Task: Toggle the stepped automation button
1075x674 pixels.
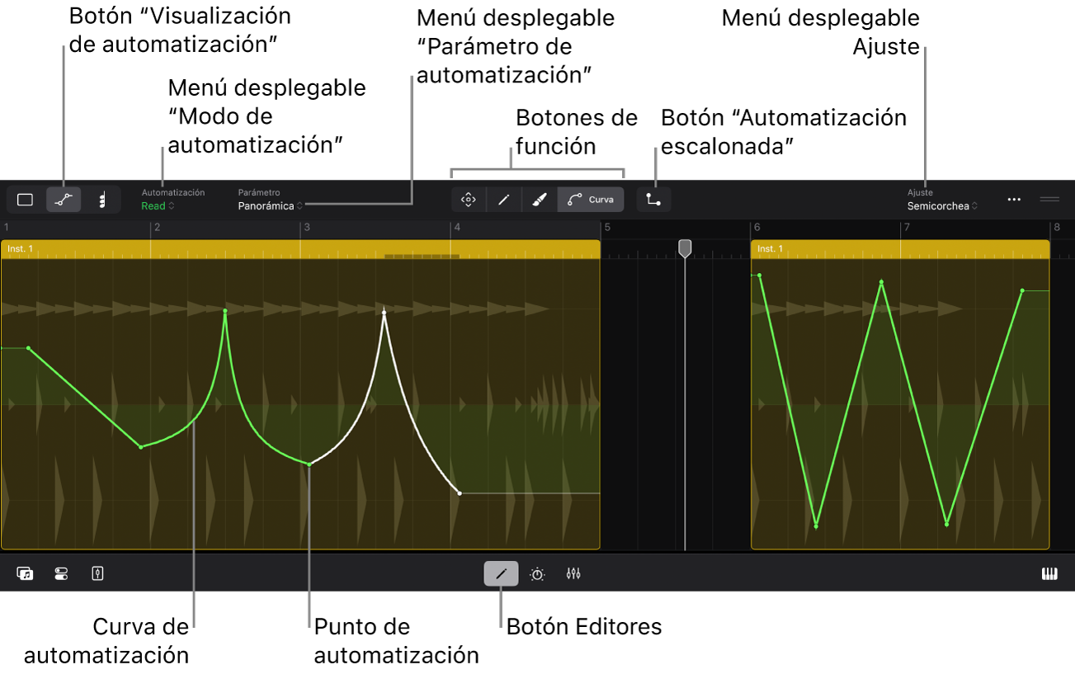Action: point(653,200)
